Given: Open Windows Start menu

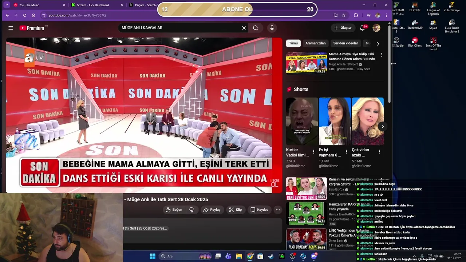Looking at the screenshot, I should point(153,256).
